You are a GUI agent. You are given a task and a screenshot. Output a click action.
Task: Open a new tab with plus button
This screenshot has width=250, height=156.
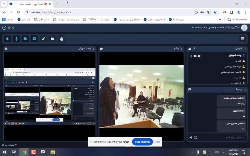pos(57,4)
